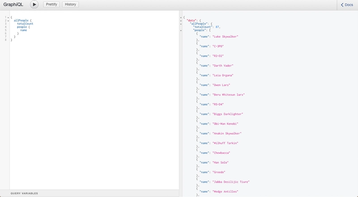Image resolution: width=358 pixels, height=197 pixels.
Task: Collapse allPeople fold arrow at line 2
Action: (8, 21)
